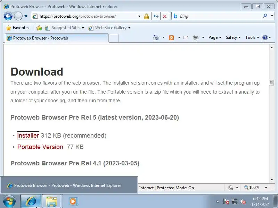Screen dimensions: 278x208
Task: Select the Protoweb Browser - Protoweb tab
Action: coord(56,38)
